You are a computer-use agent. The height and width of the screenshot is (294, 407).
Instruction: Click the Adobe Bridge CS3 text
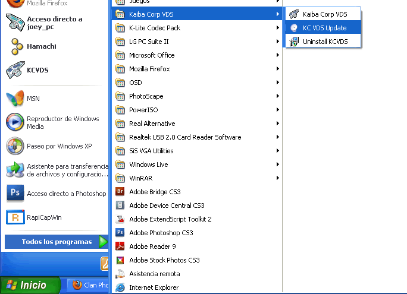click(x=155, y=192)
